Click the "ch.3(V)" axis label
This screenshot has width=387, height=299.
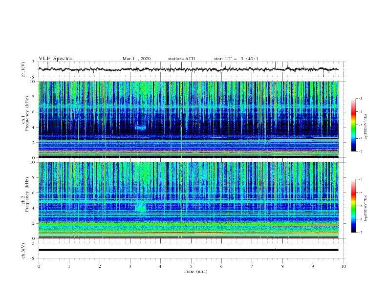point(23,251)
